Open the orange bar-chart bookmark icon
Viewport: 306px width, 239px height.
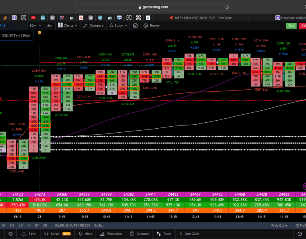(x=5, y=18)
